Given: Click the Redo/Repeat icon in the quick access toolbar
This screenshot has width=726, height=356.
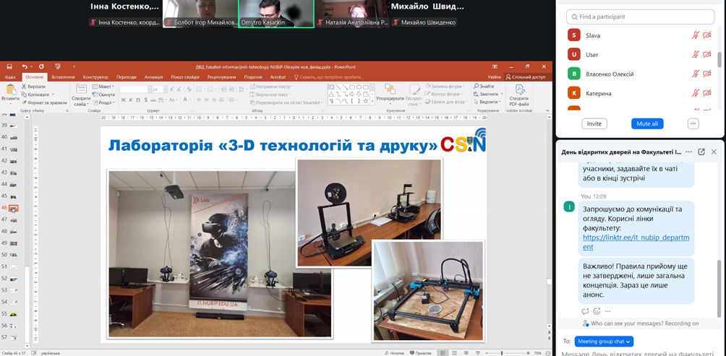Looking at the screenshot, I should tap(41, 66).
